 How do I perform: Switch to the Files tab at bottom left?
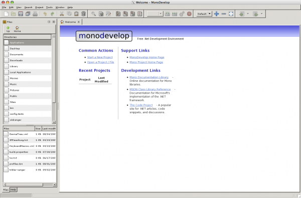(x=6, y=189)
